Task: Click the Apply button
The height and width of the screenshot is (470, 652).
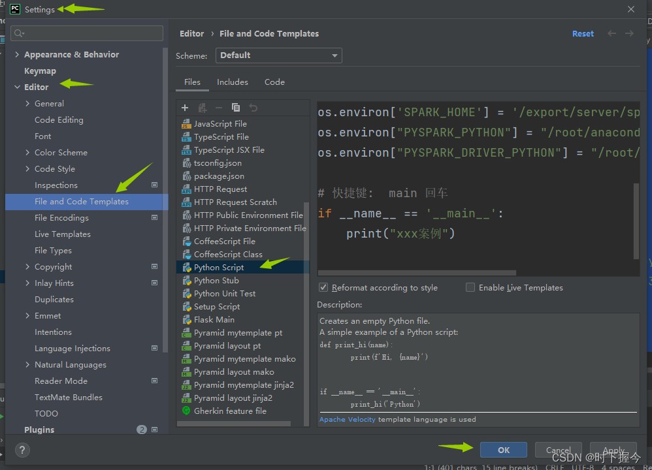Action: 613,450
